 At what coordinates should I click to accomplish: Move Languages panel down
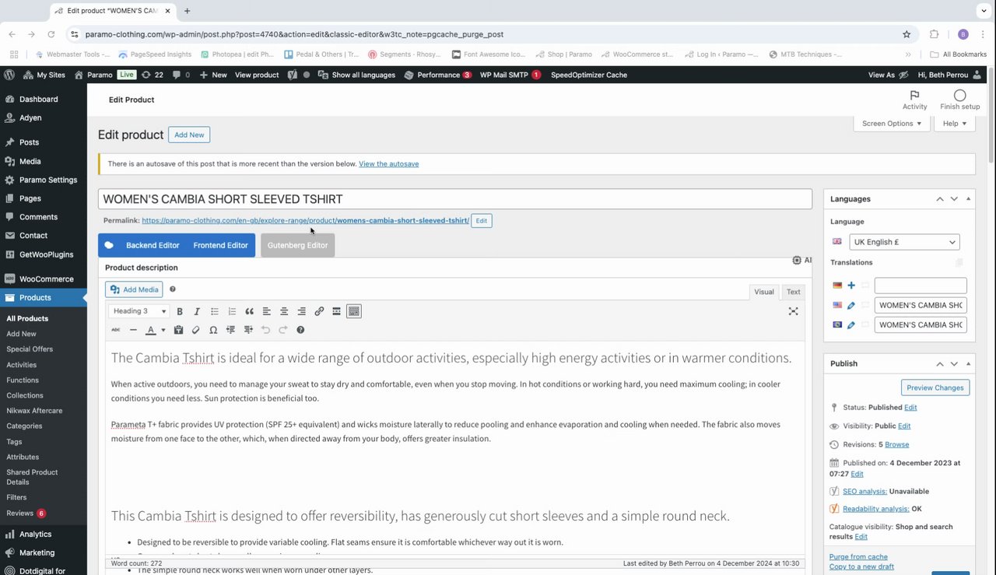[954, 199]
